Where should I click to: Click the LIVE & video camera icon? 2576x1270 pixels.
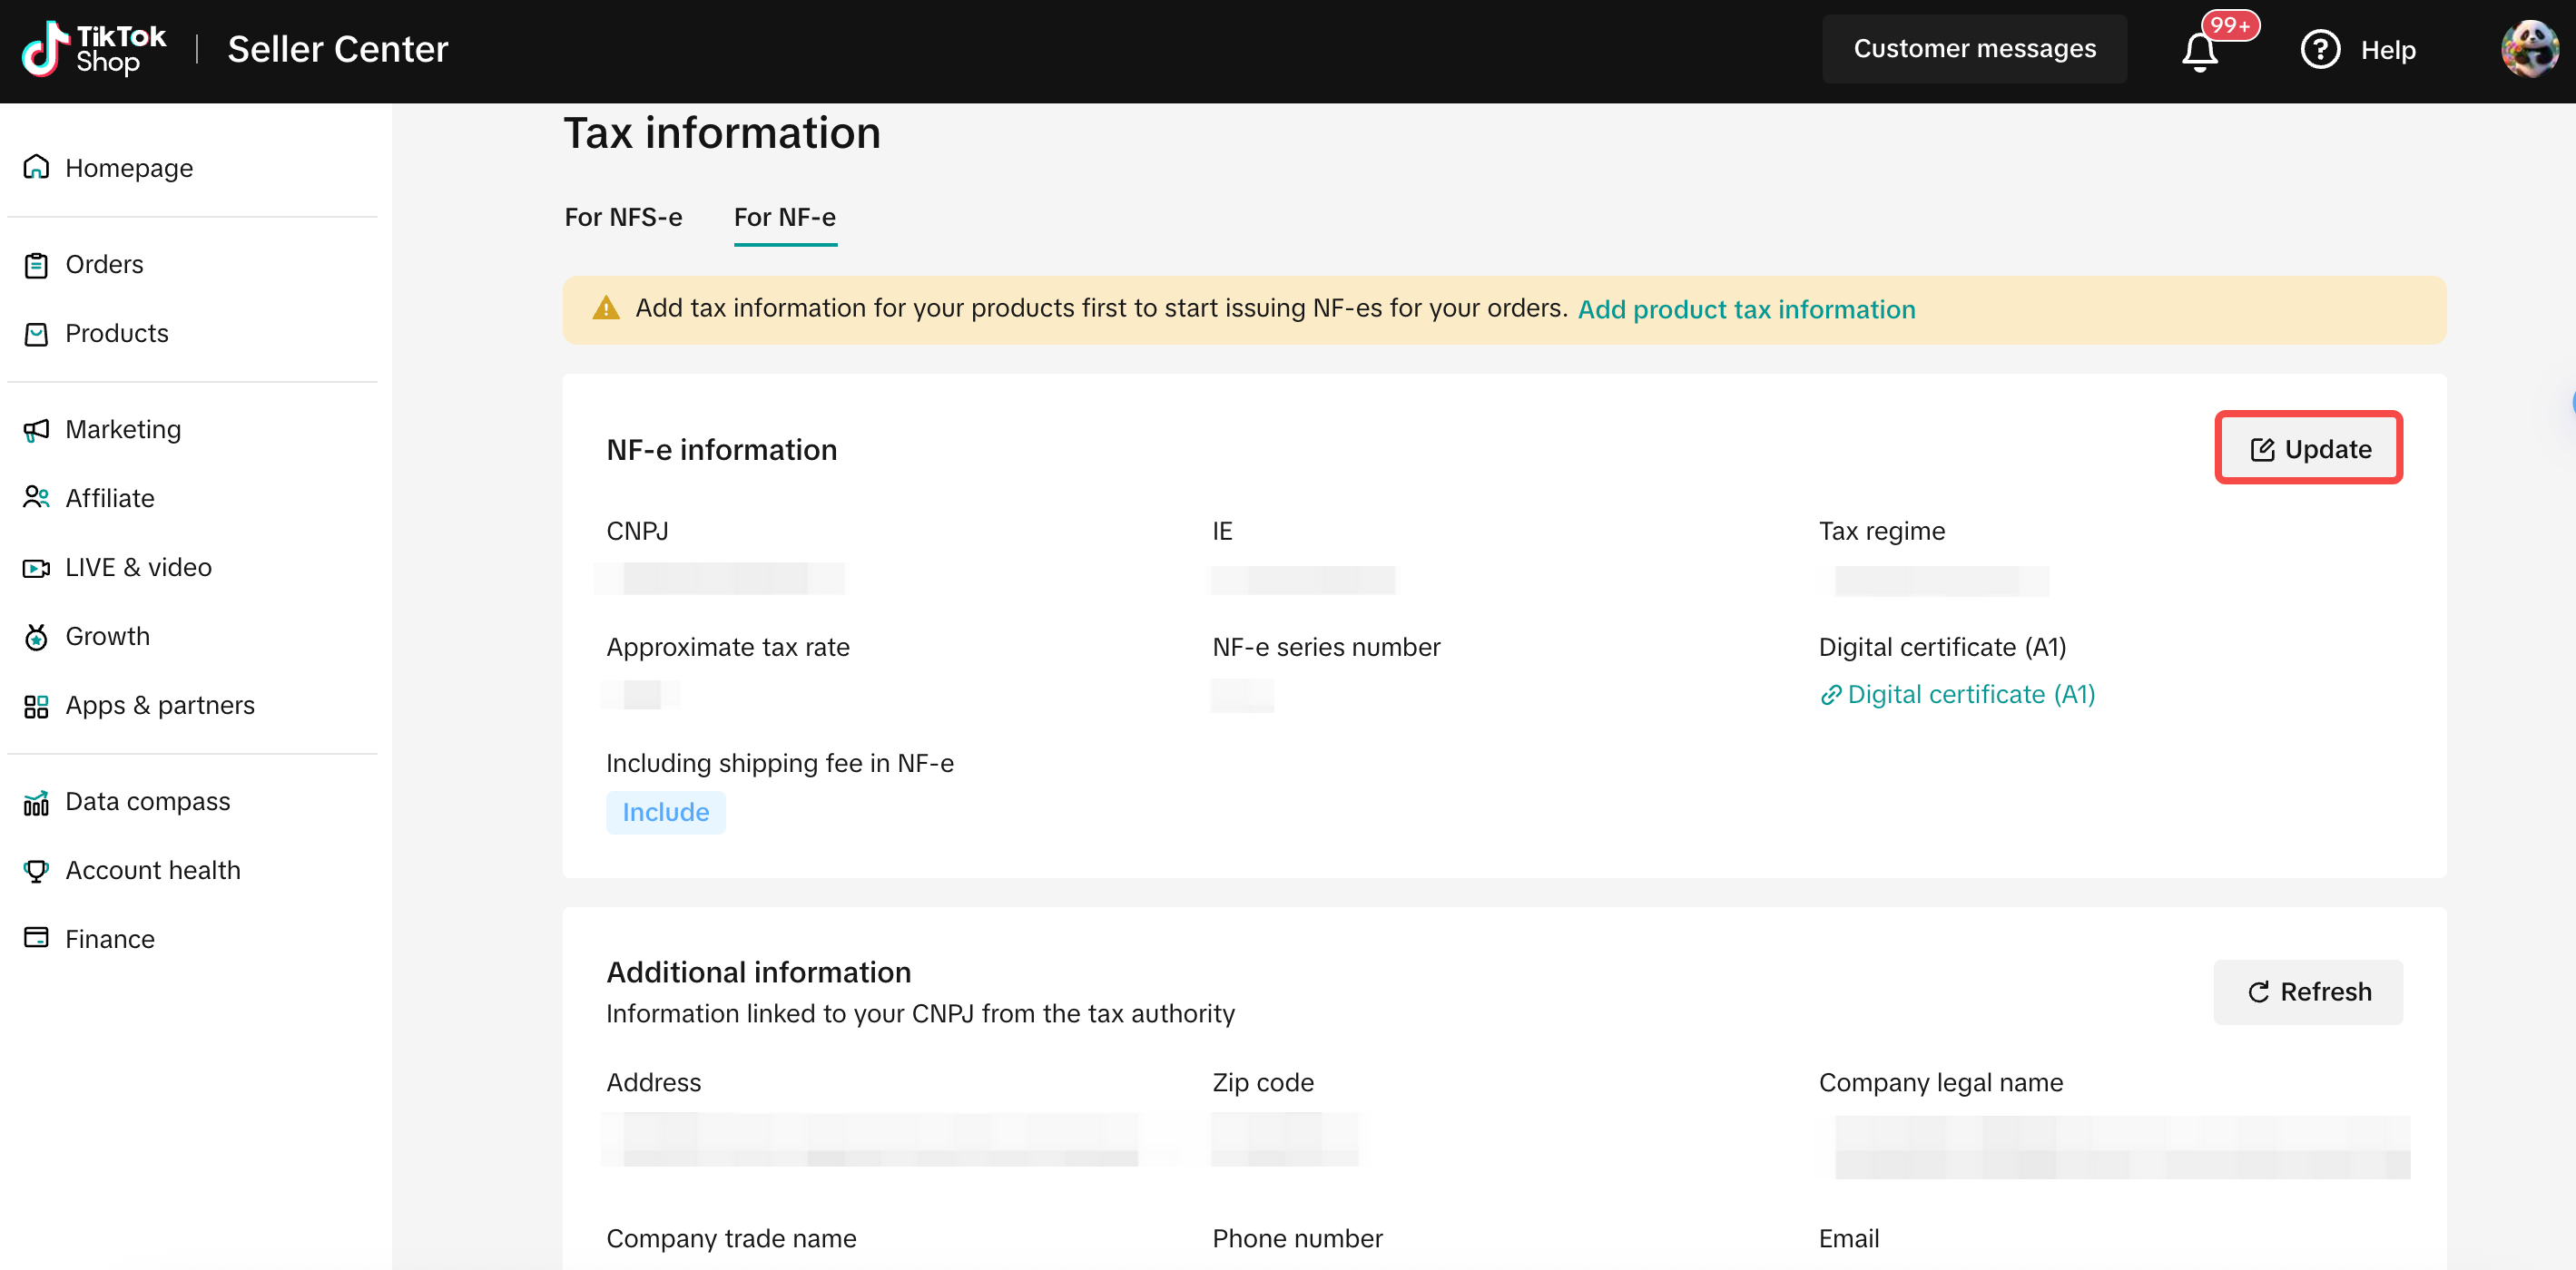[36, 568]
